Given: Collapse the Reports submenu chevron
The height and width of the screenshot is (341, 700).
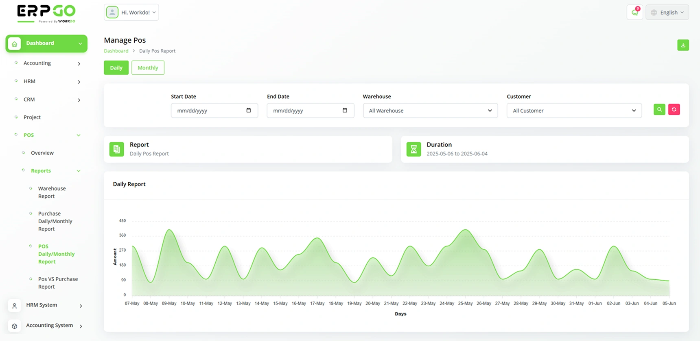Looking at the screenshot, I should [79, 171].
